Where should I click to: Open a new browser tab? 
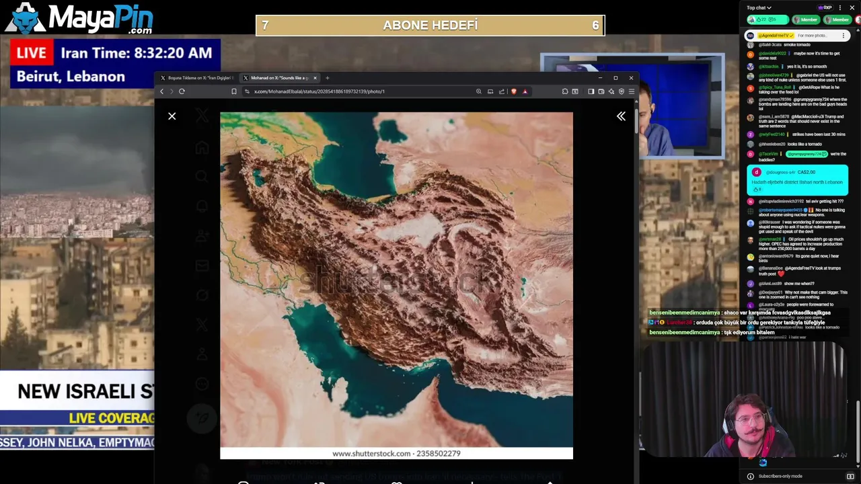pos(328,78)
